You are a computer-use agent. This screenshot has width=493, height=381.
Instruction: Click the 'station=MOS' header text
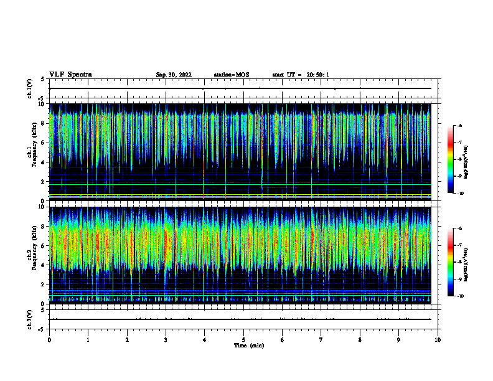point(232,75)
